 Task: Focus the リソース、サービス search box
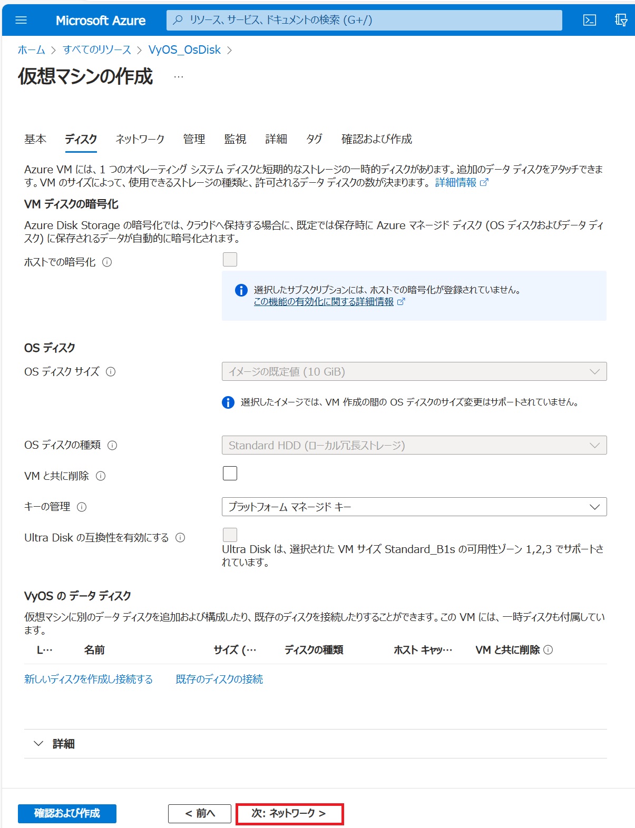click(x=364, y=20)
